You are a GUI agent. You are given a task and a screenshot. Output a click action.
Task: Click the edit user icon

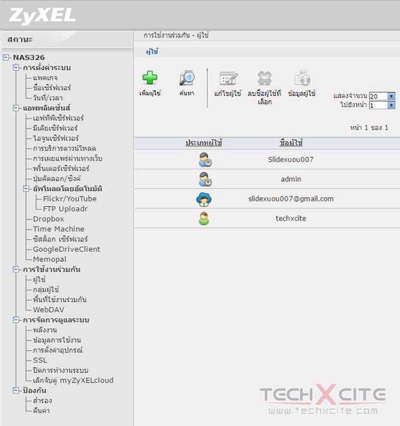[x=228, y=78]
